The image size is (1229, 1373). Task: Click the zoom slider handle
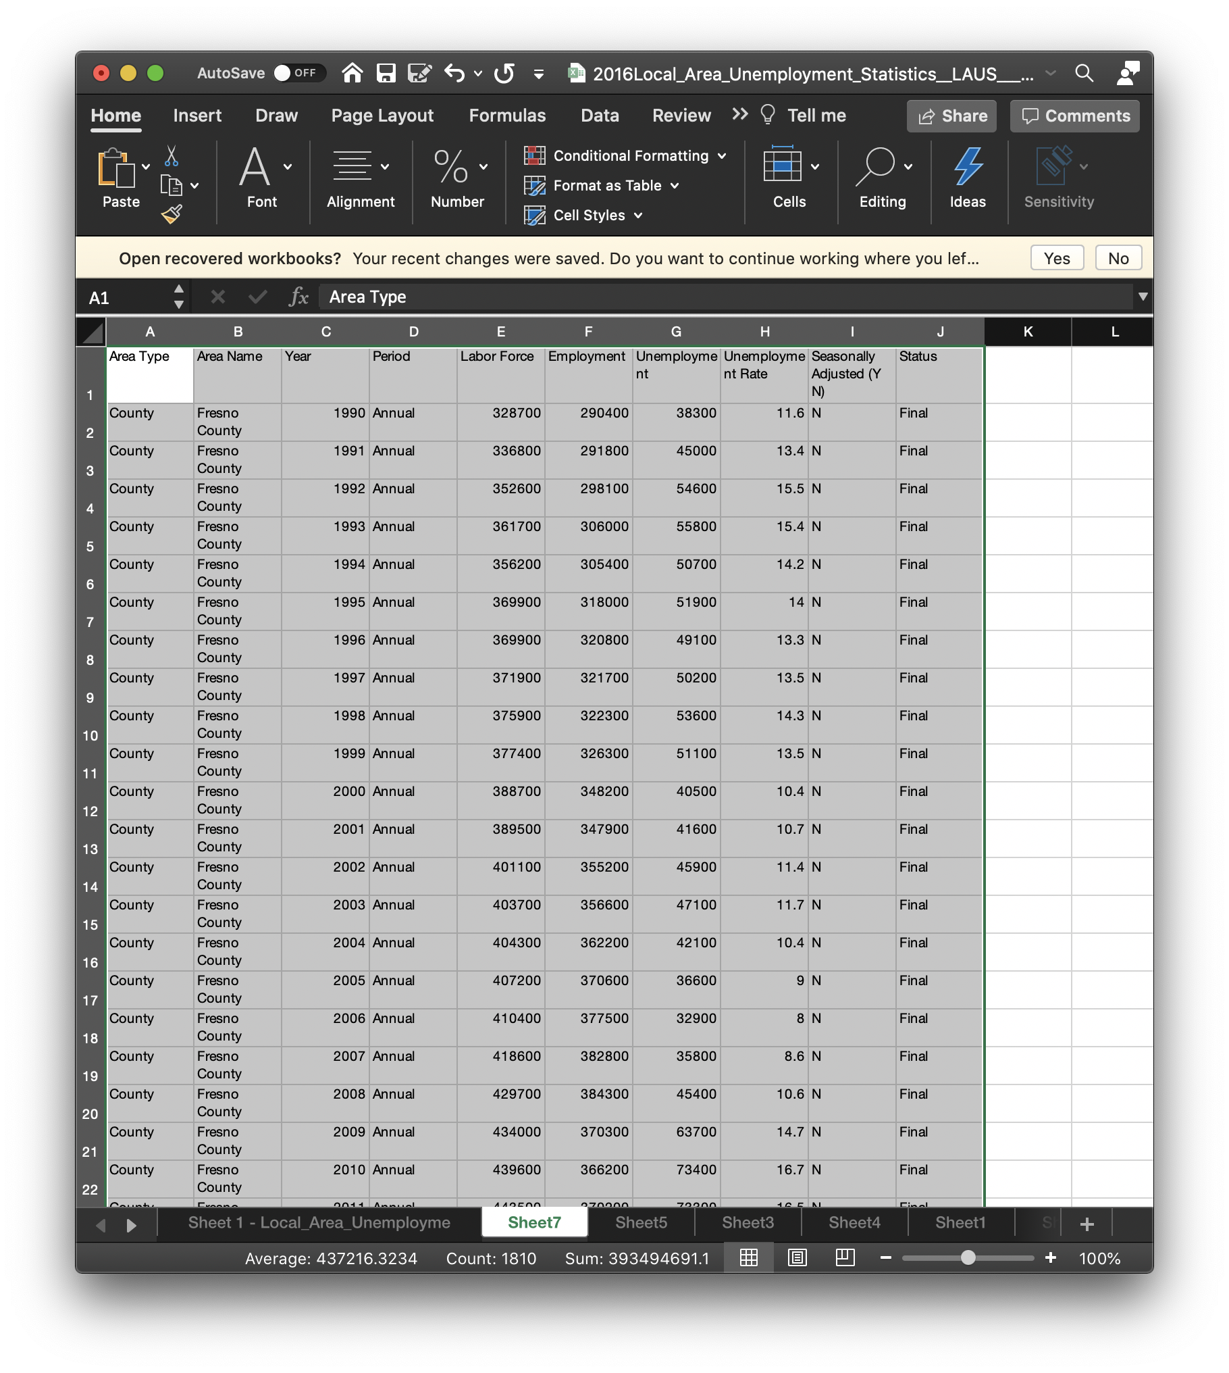tap(968, 1257)
